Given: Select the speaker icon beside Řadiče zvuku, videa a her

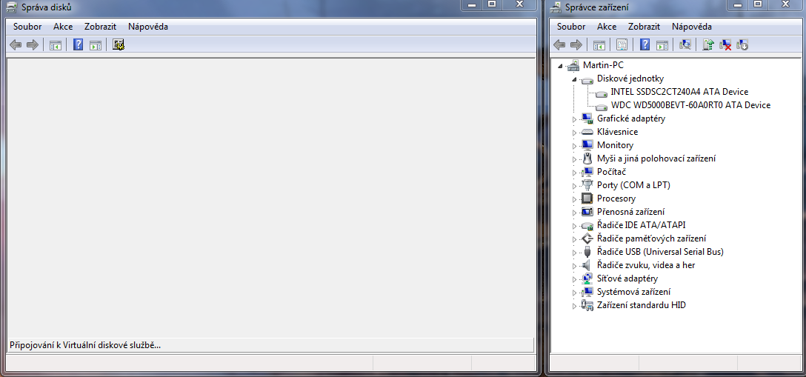Looking at the screenshot, I should [587, 265].
